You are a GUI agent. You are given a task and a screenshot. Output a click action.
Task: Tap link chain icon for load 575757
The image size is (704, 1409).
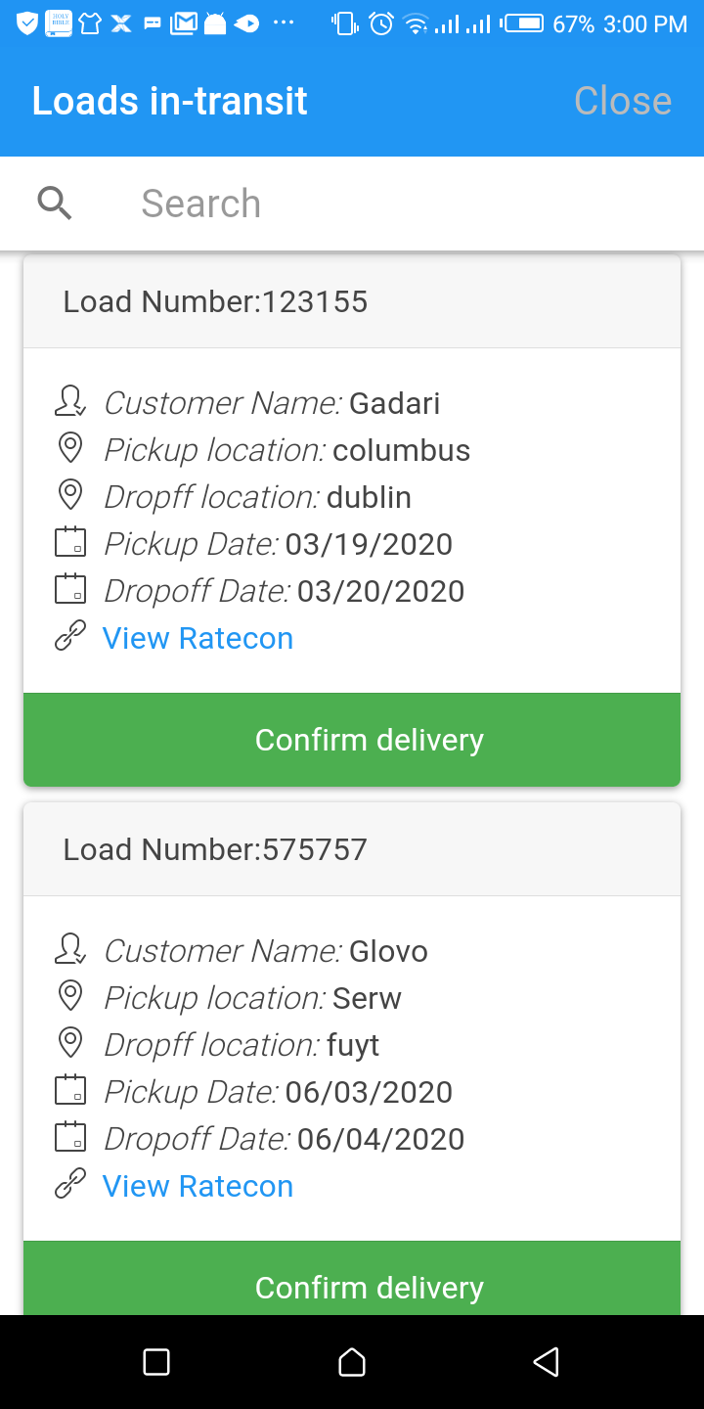pos(70,1186)
